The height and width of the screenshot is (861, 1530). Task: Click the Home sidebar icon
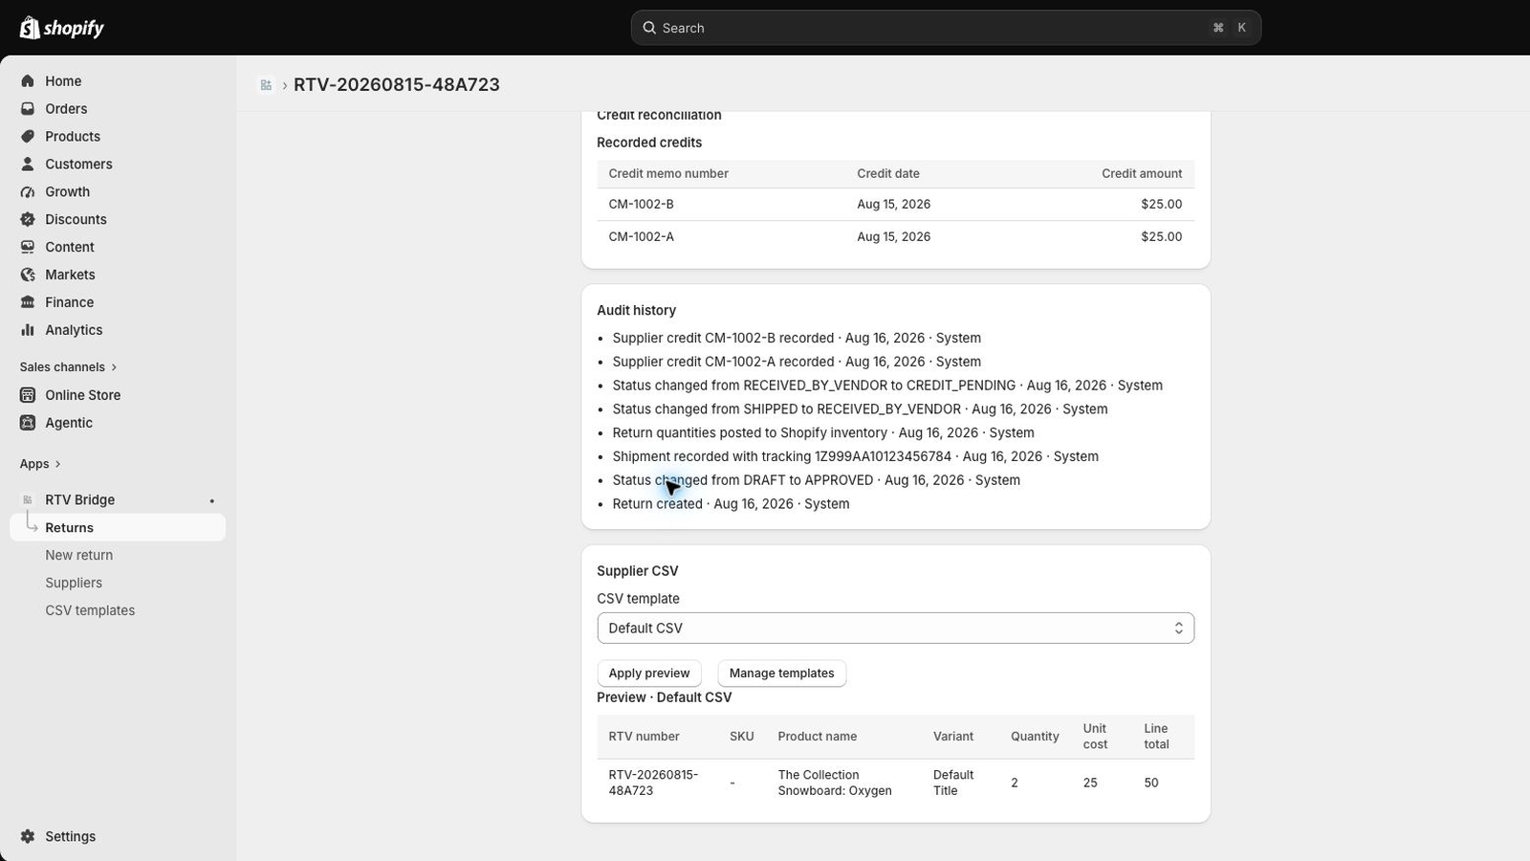(28, 81)
